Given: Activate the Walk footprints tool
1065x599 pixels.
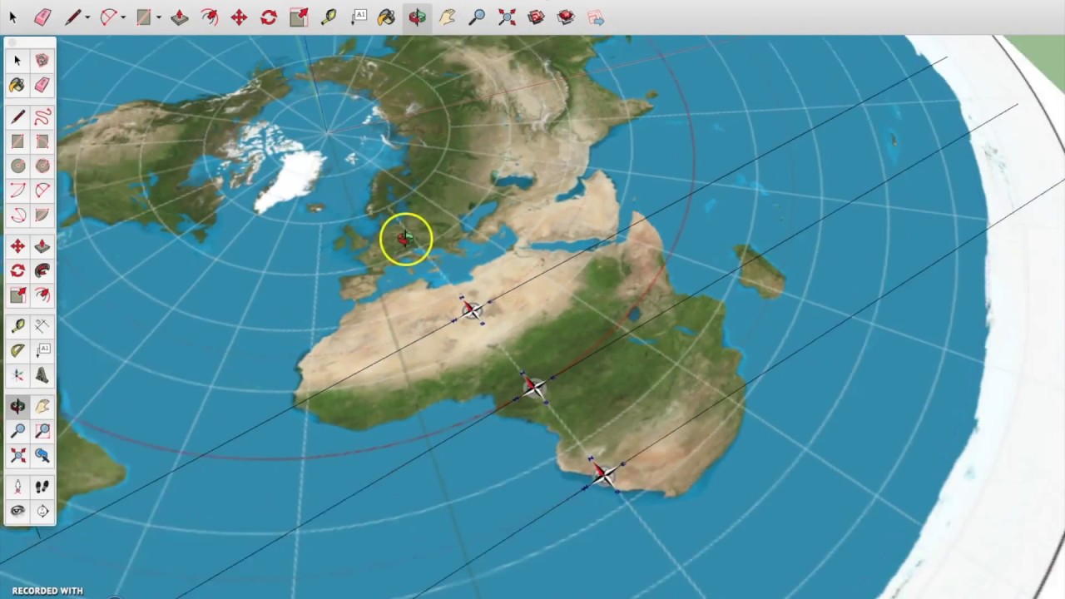Looking at the screenshot, I should pos(42,487).
